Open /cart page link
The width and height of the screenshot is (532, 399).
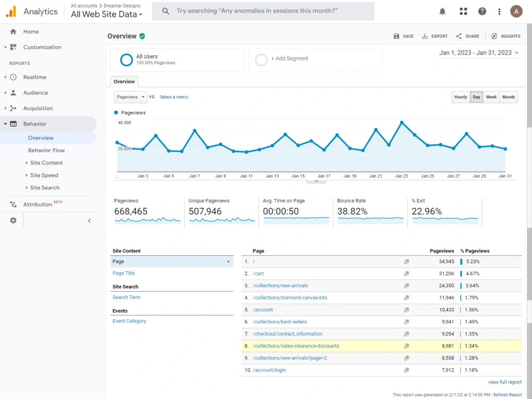258,273
